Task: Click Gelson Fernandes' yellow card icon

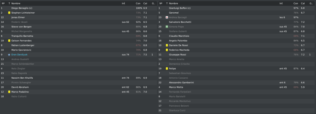Action: pos(9,41)
